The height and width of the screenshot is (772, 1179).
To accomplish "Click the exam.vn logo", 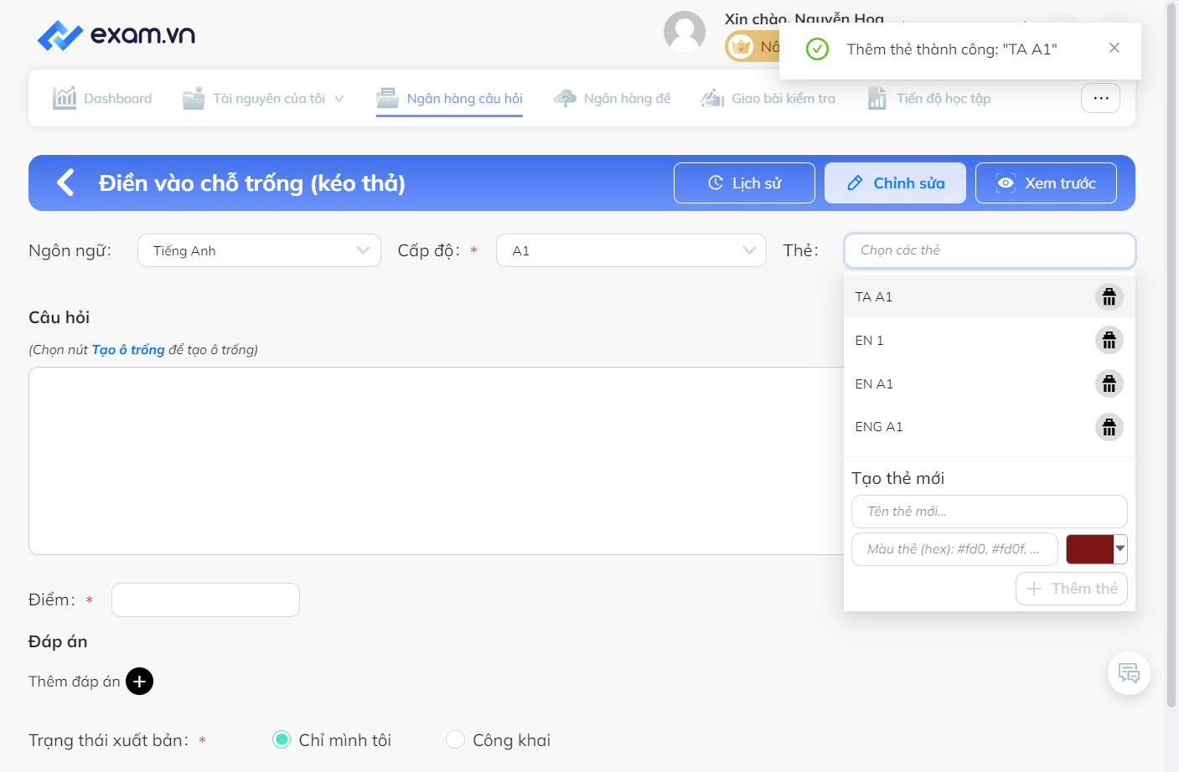I will pyautogui.click(x=116, y=35).
